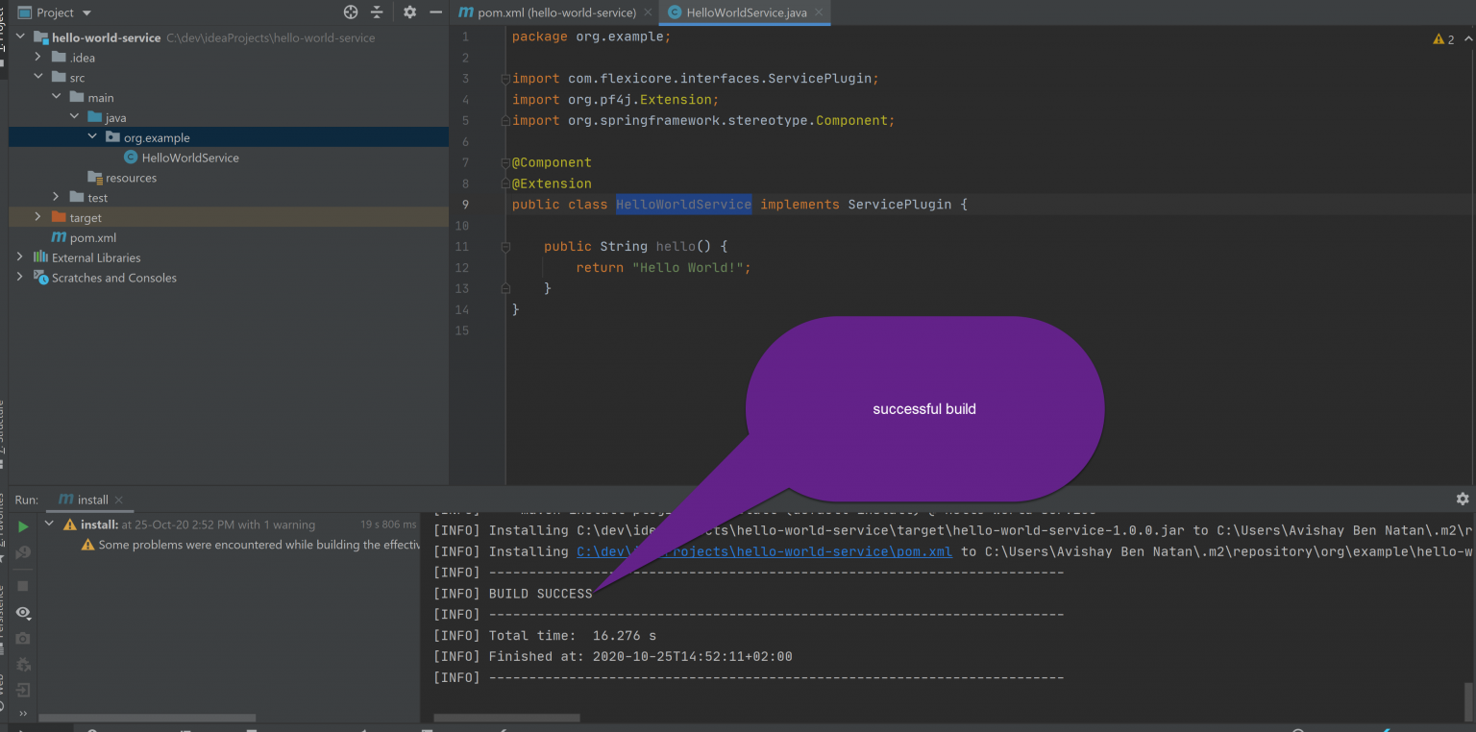Hide the Project panel with the minus icon
The width and height of the screenshot is (1476, 732).
tap(435, 12)
